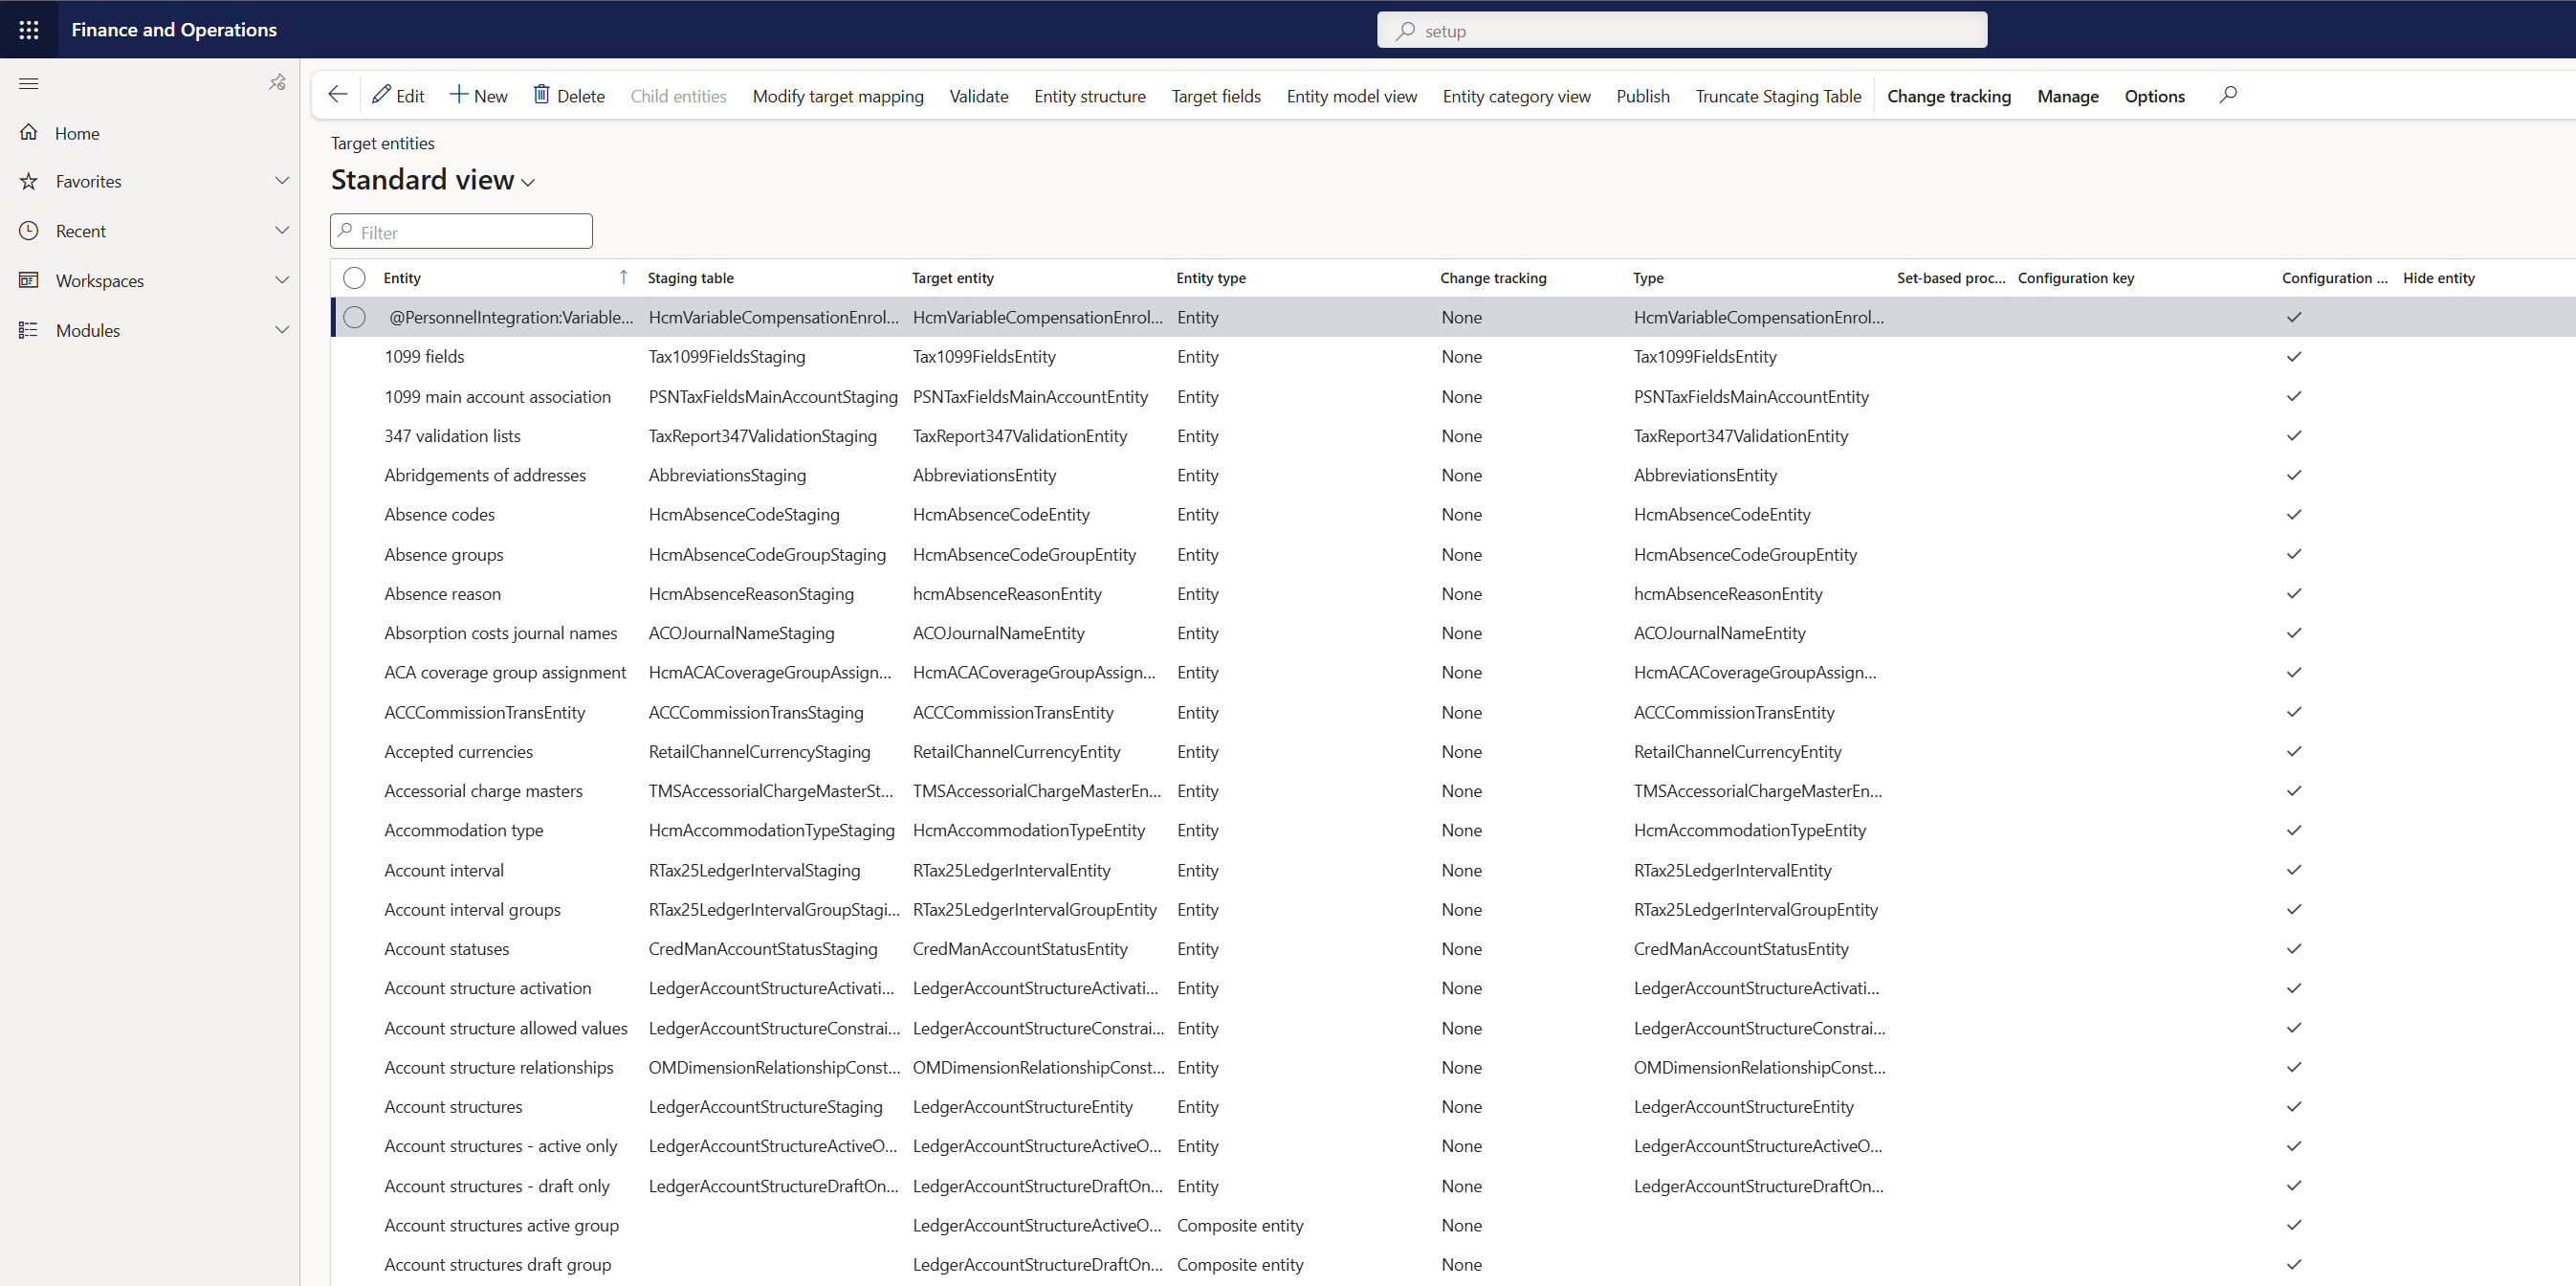The width and height of the screenshot is (2576, 1286).
Task: Open the Change tracking menu
Action: pos(1948,96)
